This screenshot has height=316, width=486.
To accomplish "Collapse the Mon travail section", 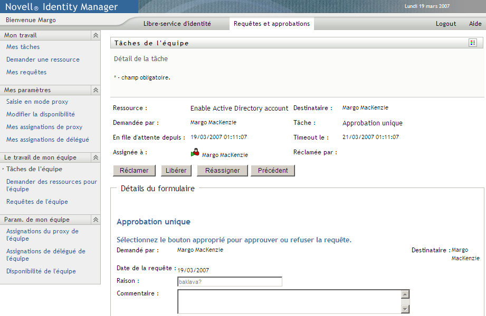I will [96, 35].
